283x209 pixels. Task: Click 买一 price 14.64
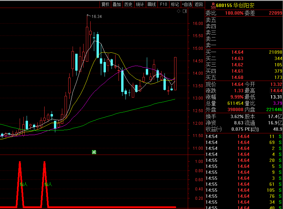[237, 52]
